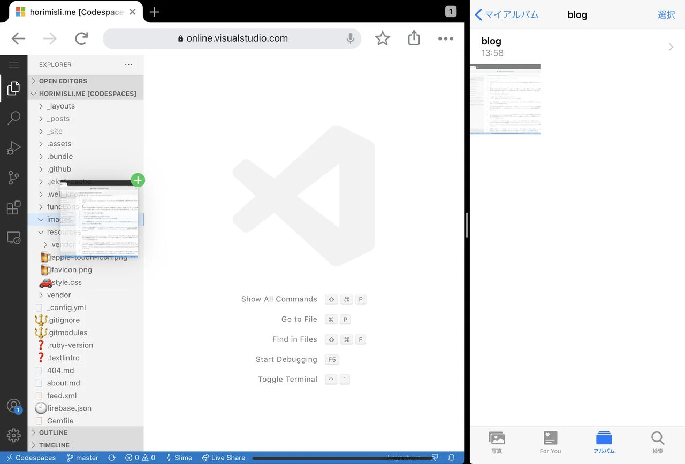Open the blog album screenshot thumbnail
This screenshot has height=464, width=685.
tap(505, 99)
